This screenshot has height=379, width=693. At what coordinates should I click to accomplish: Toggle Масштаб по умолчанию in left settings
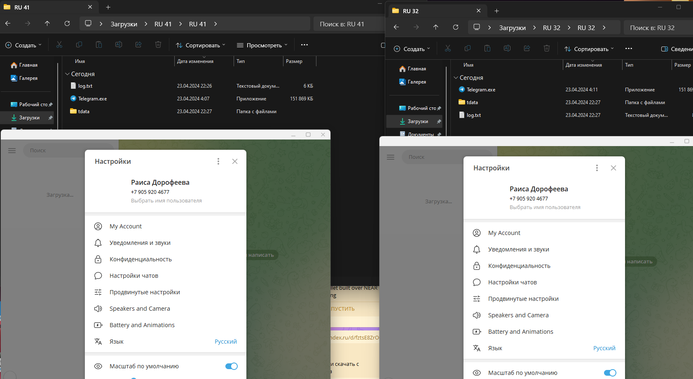tap(231, 366)
